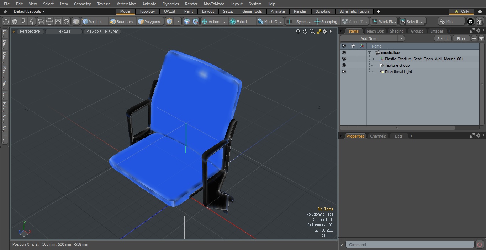Click the second cube pivot icon
This screenshot has height=250, width=486.
point(196,22)
